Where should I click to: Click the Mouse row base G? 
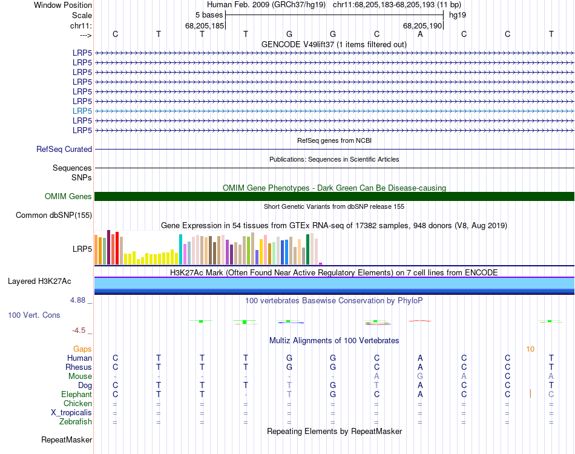[420, 377]
